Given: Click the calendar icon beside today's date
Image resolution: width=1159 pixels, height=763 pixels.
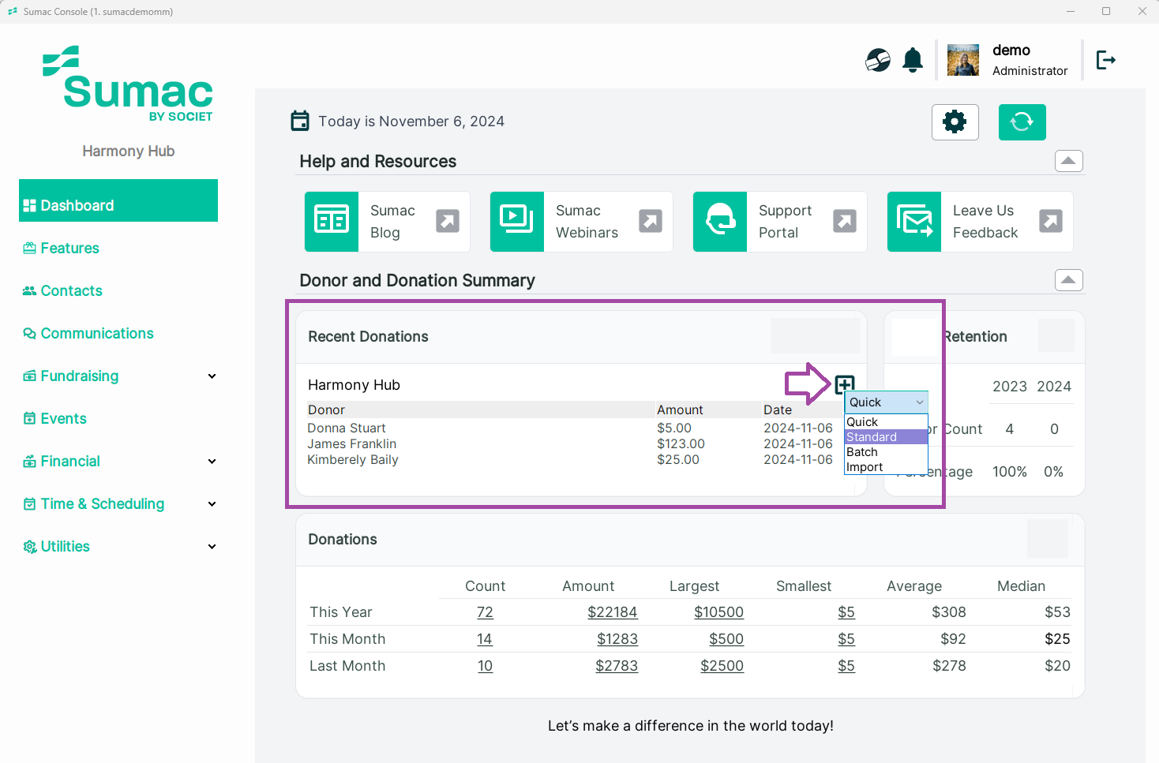Looking at the screenshot, I should [x=300, y=121].
